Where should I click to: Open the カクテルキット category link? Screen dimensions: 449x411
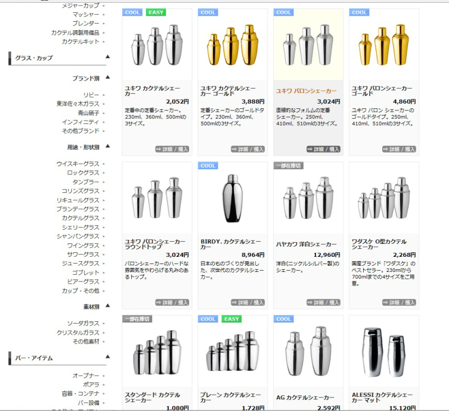click(x=81, y=41)
